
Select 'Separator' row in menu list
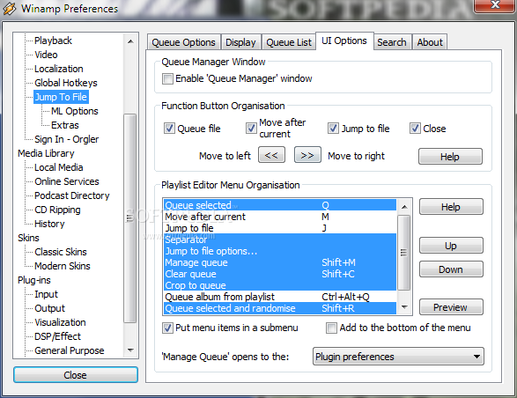tap(280, 240)
